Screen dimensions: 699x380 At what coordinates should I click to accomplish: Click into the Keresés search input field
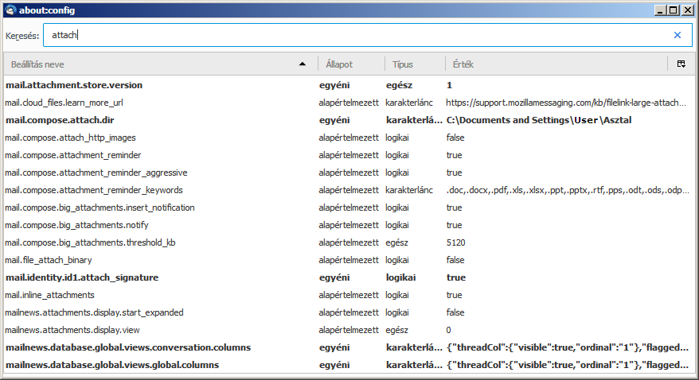368,35
